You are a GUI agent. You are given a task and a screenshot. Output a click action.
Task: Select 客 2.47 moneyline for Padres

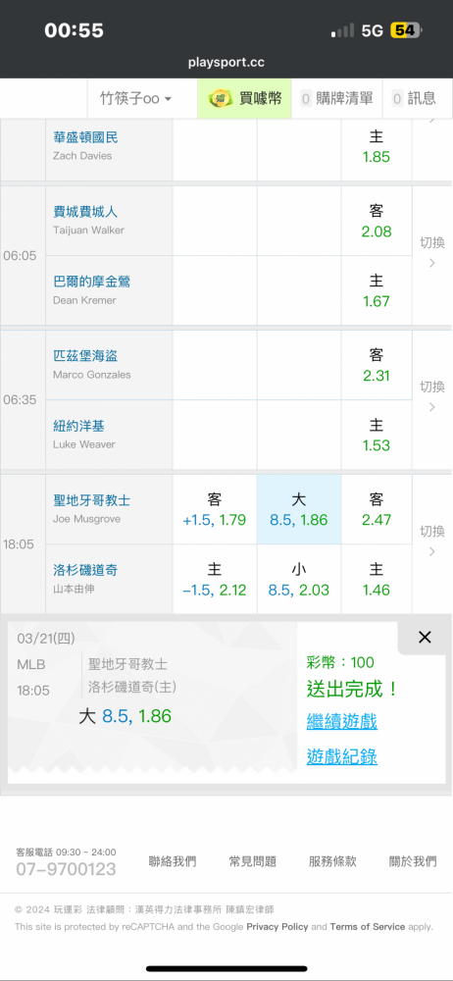tap(377, 509)
